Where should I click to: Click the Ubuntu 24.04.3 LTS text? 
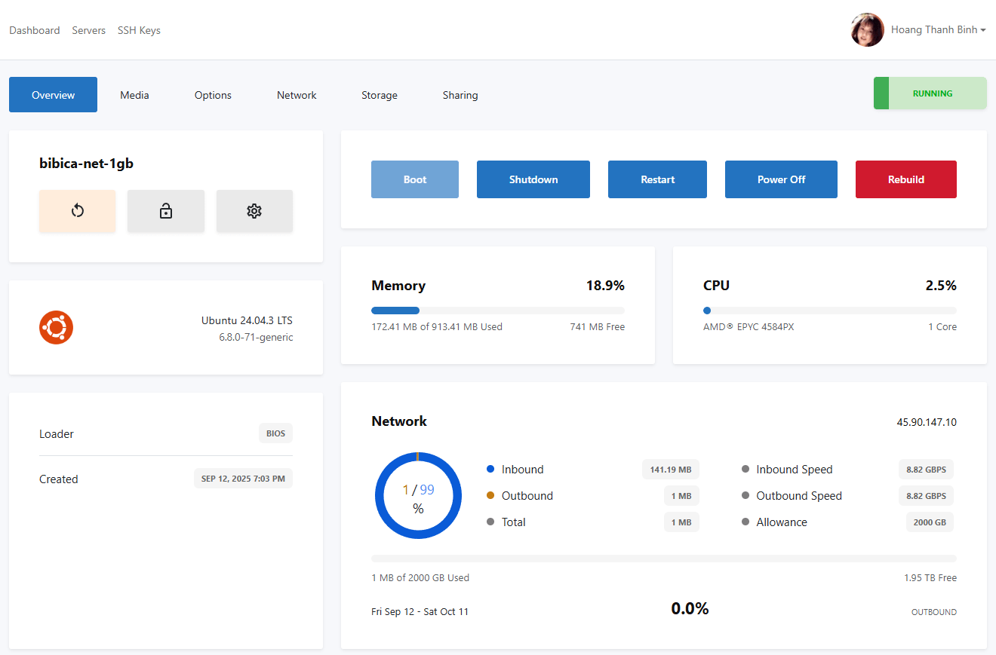coord(247,320)
